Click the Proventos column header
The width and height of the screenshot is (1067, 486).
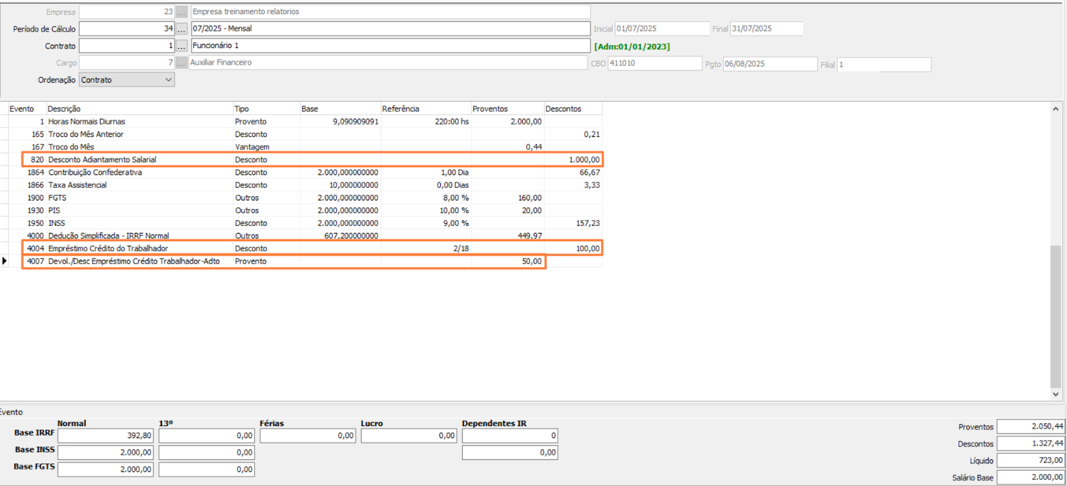pyautogui.click(x=507, y=109)
